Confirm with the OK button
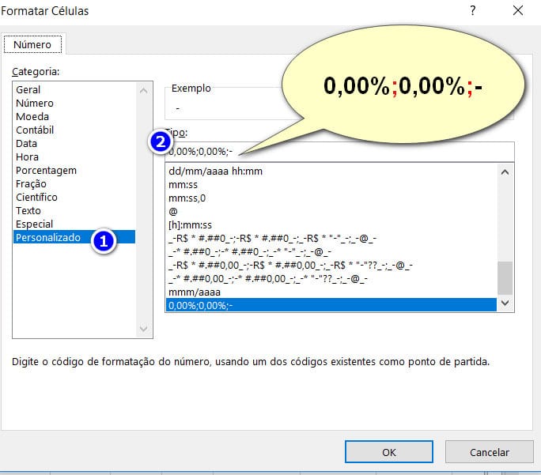This screenshot has height=475, width=541. pyautogui.click(x=389, y=452)
